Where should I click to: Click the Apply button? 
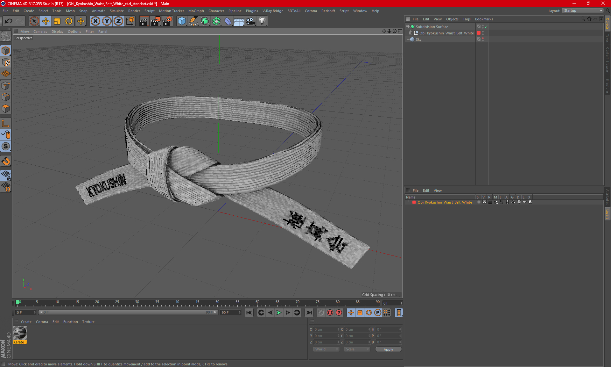coord(388,349)
